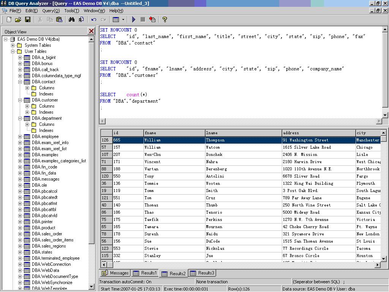
Task: Collapse the DBA.contact table node
Action: tap(20, 82)
